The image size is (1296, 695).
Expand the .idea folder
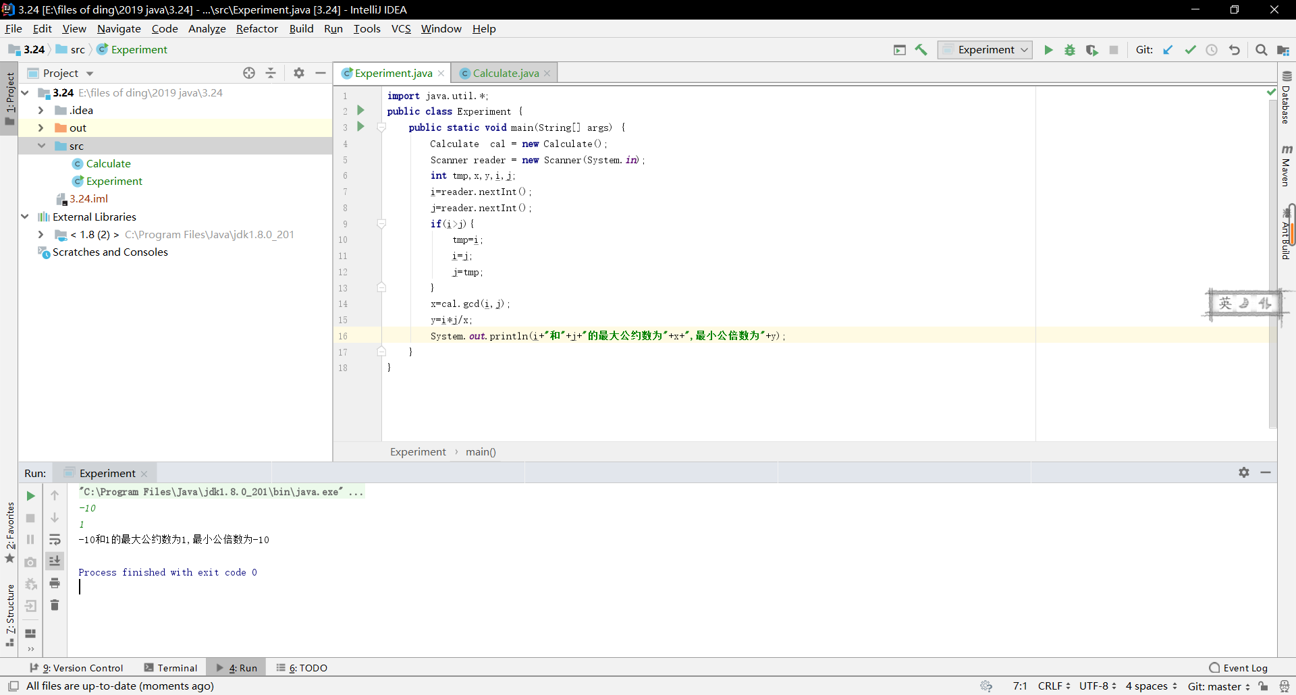click(x=41, y=110)
